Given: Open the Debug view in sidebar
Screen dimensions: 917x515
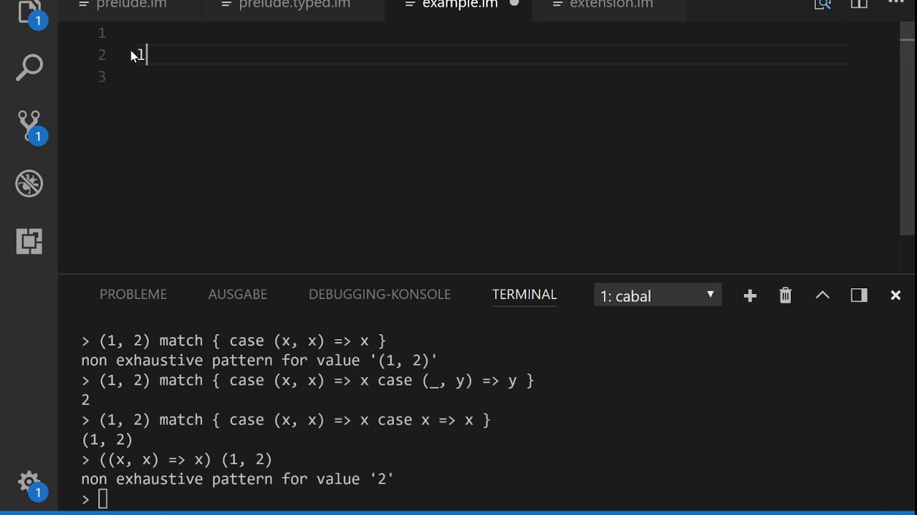Looking at the screenshot, I should tap(29, 184).
